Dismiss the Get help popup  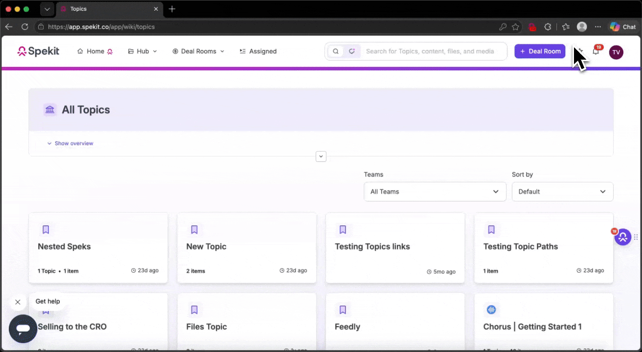click(x=18, y=302)
